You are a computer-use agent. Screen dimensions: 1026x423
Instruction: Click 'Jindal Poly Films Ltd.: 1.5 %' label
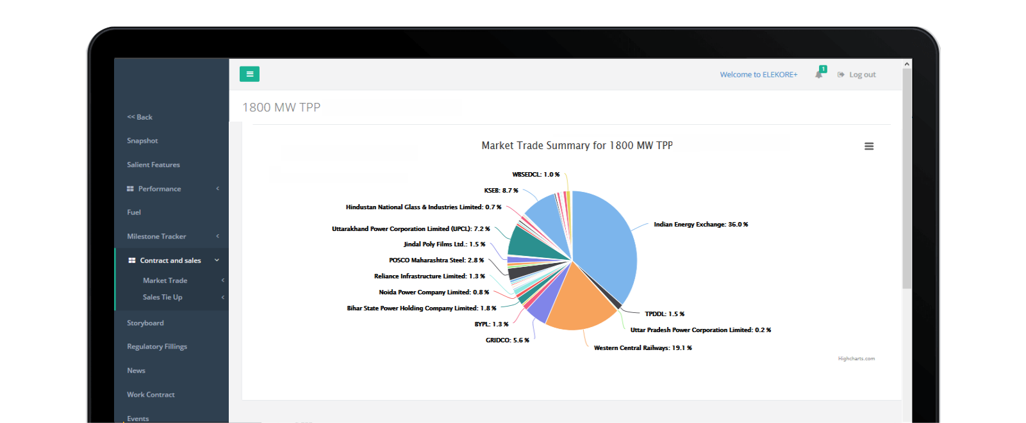pos(445,244)
